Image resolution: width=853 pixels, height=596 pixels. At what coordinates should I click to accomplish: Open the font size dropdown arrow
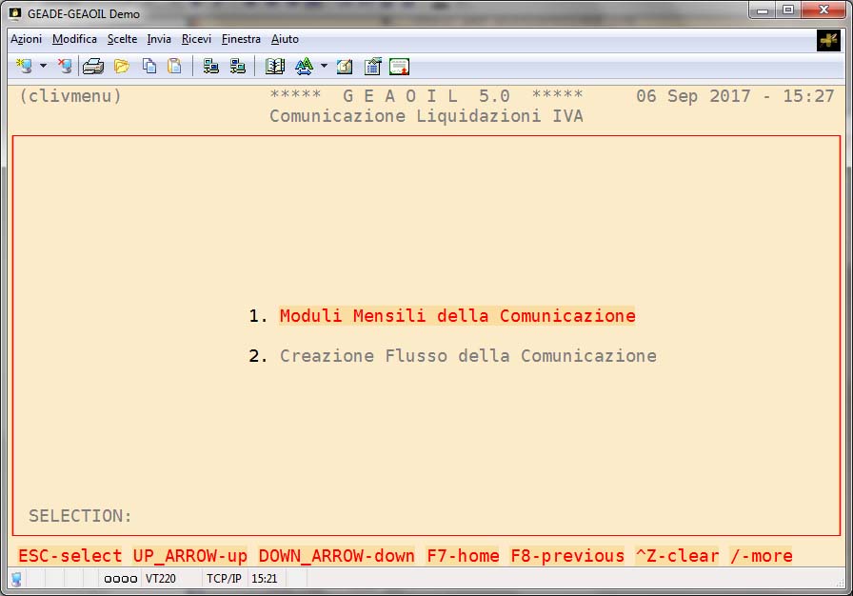click(324, 67)
